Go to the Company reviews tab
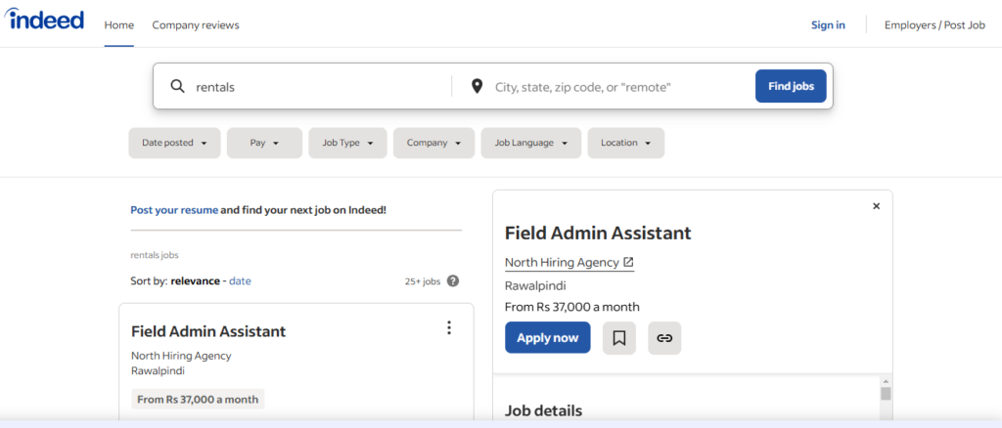This screenshot has width=1002, height=428. click(196, 24)
